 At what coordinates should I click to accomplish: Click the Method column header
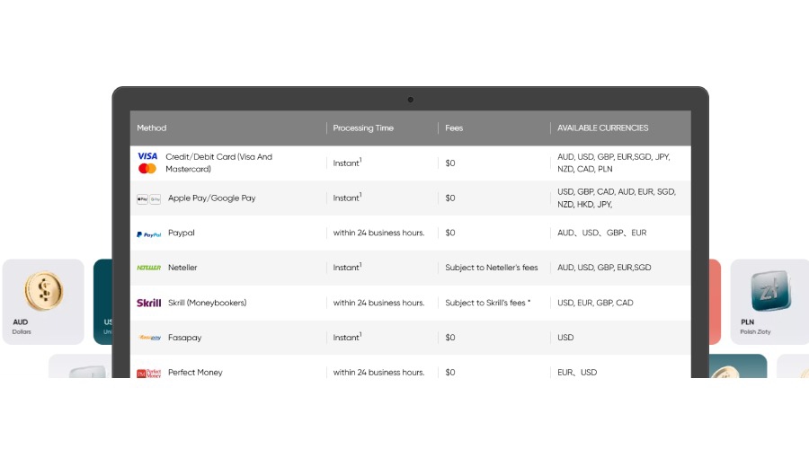tap(152, 128)
